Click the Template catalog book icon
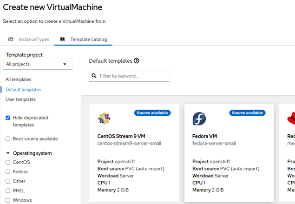 pos(62,39)
